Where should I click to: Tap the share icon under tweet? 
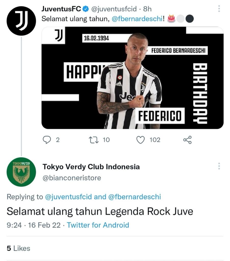point(187,140)
